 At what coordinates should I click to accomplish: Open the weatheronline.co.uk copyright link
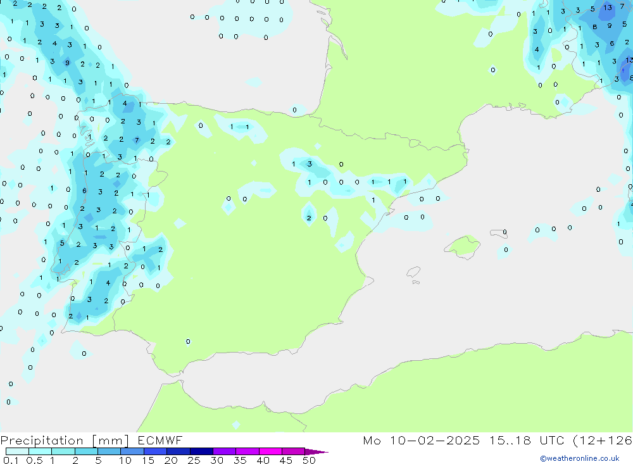coord(580,458)
